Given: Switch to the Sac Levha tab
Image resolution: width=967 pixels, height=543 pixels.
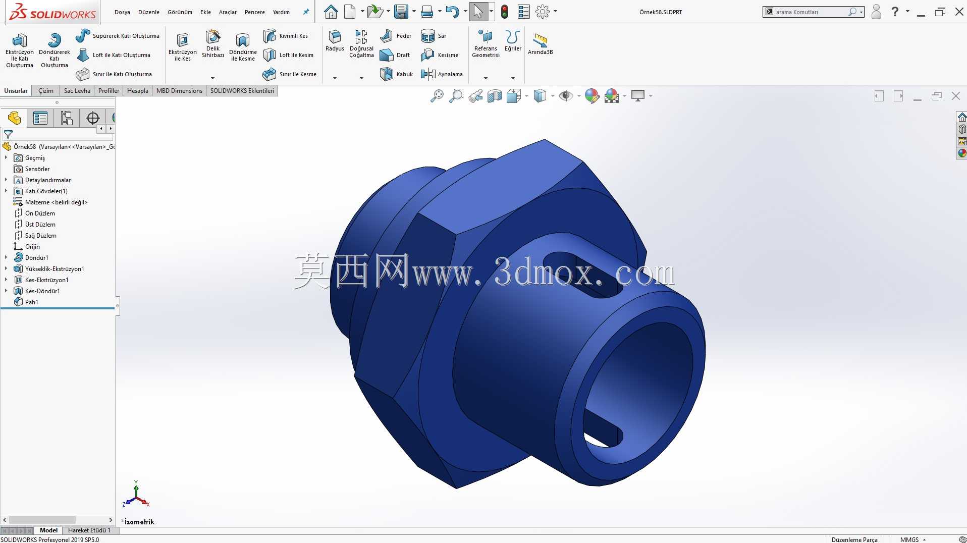Looking at the screenshot, I should (x=77, y=91).
